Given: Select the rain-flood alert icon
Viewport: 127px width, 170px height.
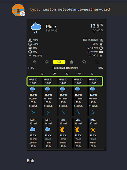Looking at the screenshot, I should (x=47, y=62).
